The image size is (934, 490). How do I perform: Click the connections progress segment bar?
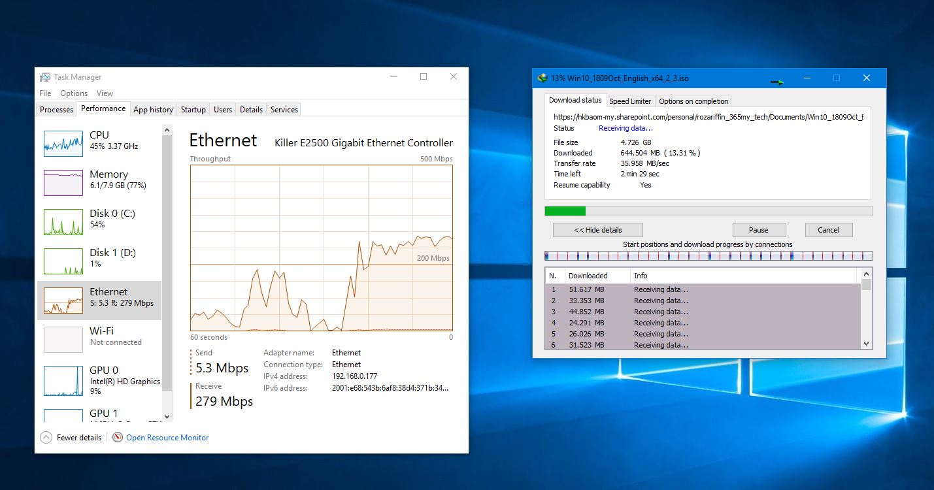[709, 256]
